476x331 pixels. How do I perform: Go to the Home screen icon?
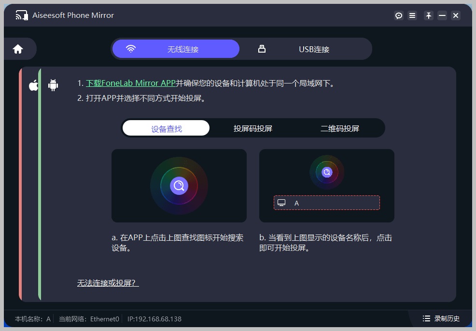pyautogui.click(x=18, y=49)
